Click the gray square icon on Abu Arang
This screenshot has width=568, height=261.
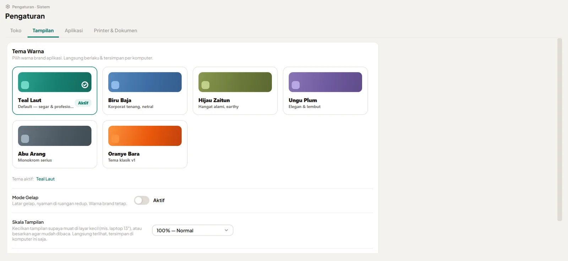25,138
